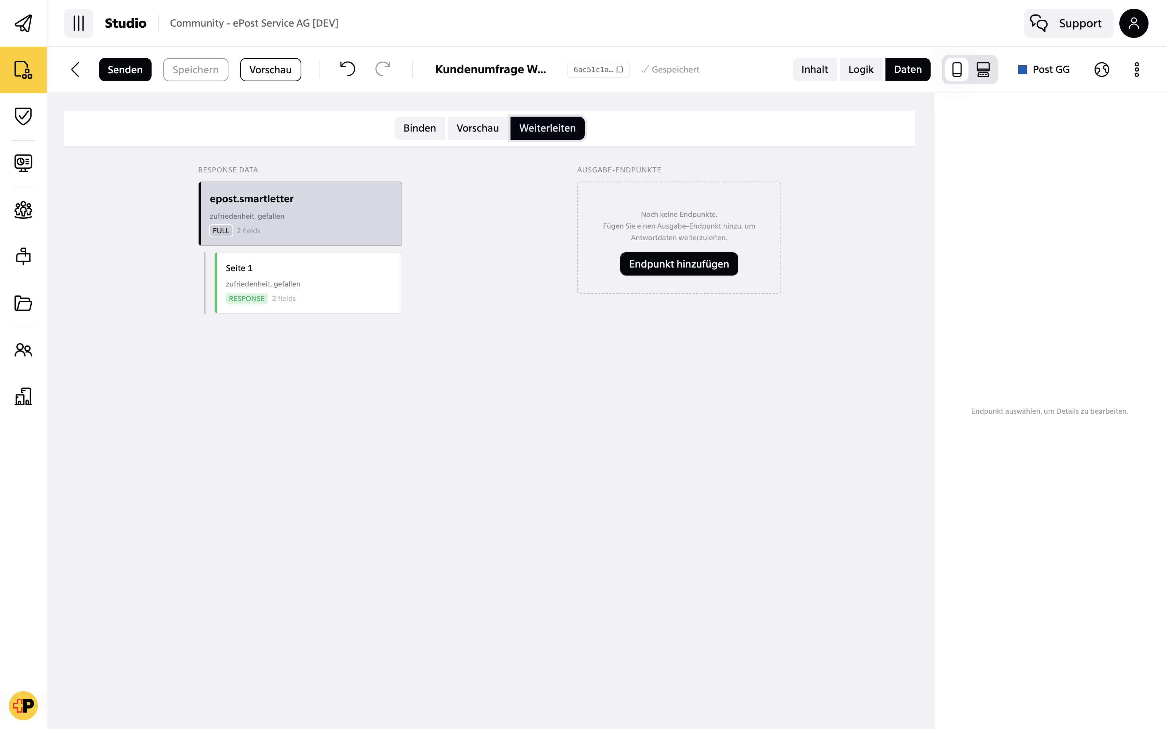This screenshot has height=729, width=1166.
Task: Open the Vorschau sub-tab
Action: pyautogui.click(x=477, y=128)
